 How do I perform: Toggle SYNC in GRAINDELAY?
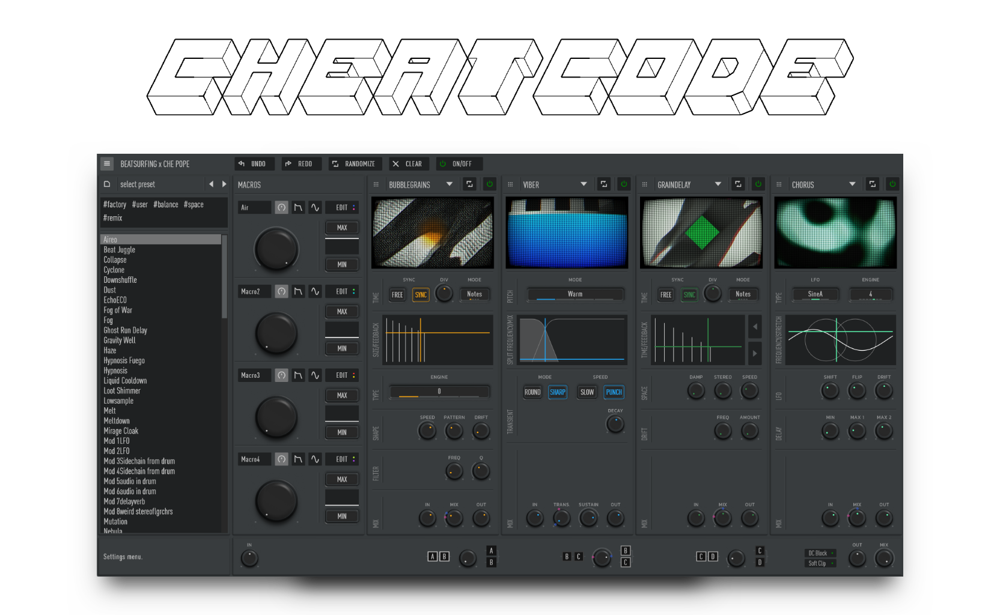(x=689, y=295)
